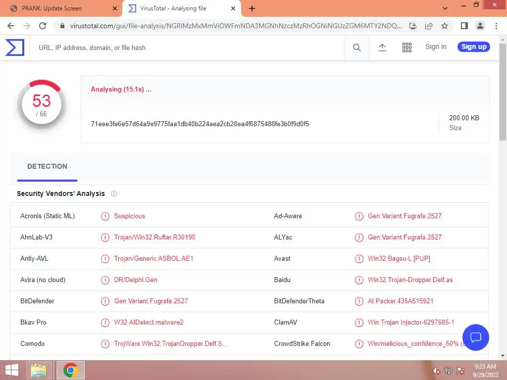The image size is (507, 380).
Task: Open the Chrome profile avatar
Action: click(x=480, y=26)
